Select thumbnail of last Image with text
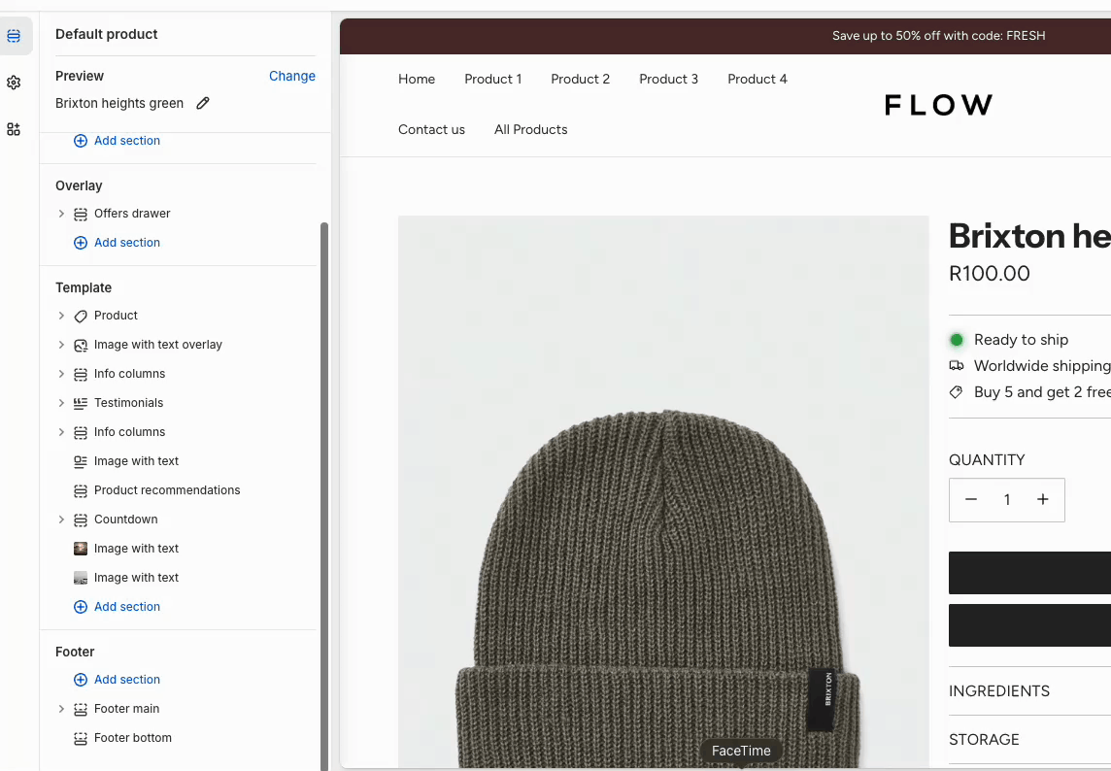This screenshot has width=1111, height=771. [x=81, y=578]
